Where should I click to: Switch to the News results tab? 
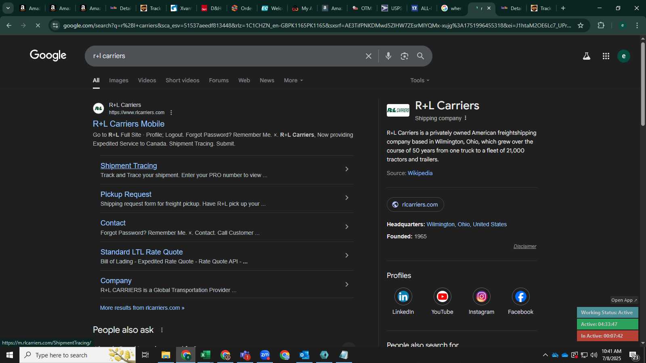pos(267,80)
